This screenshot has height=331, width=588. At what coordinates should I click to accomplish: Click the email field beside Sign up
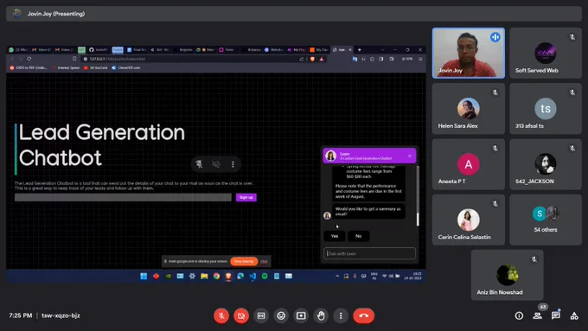(x=123, y=198)
